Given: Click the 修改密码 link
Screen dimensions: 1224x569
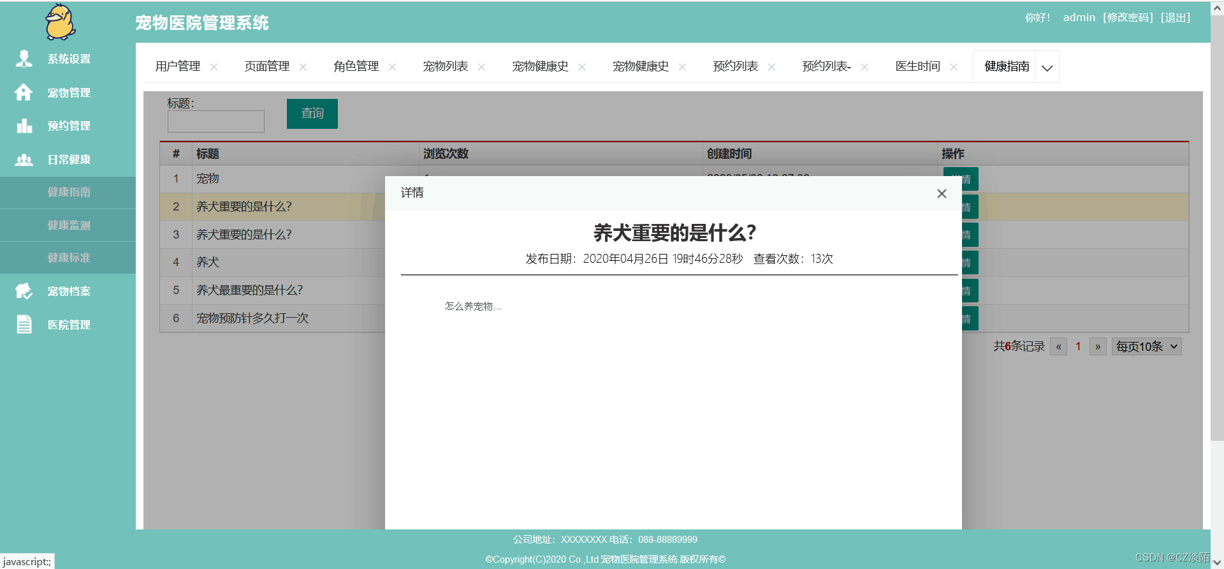Looking at the screenshot, I should click(x=1128, y=18).
